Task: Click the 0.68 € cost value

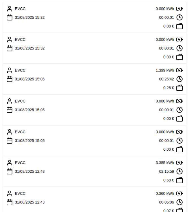Action: [169, 180]
